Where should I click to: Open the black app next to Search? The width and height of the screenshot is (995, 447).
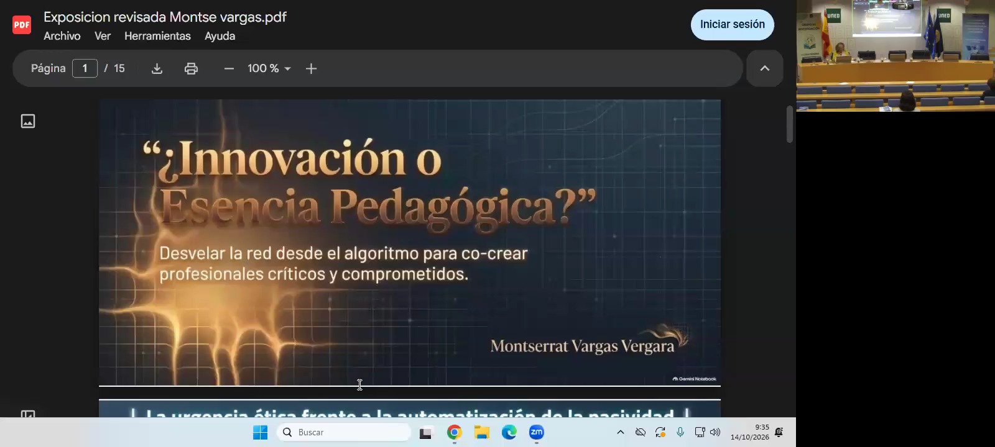pos(425,433)
